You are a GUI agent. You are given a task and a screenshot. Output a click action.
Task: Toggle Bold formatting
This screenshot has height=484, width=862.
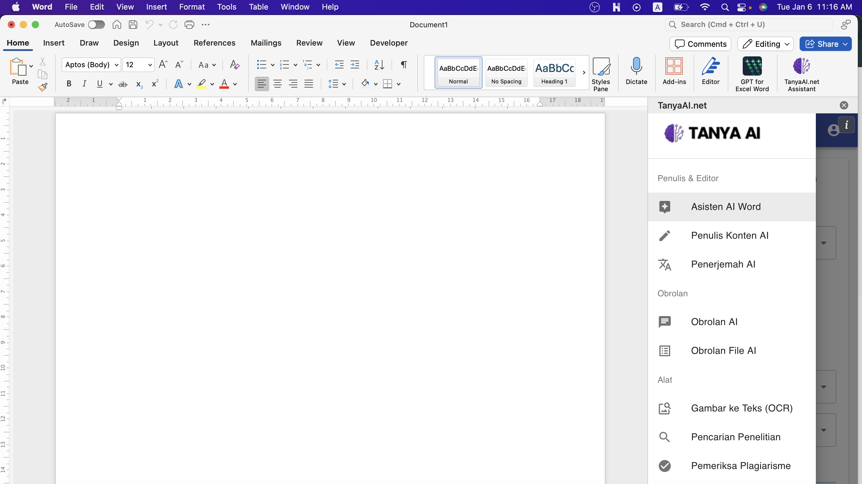pos(69,84)
